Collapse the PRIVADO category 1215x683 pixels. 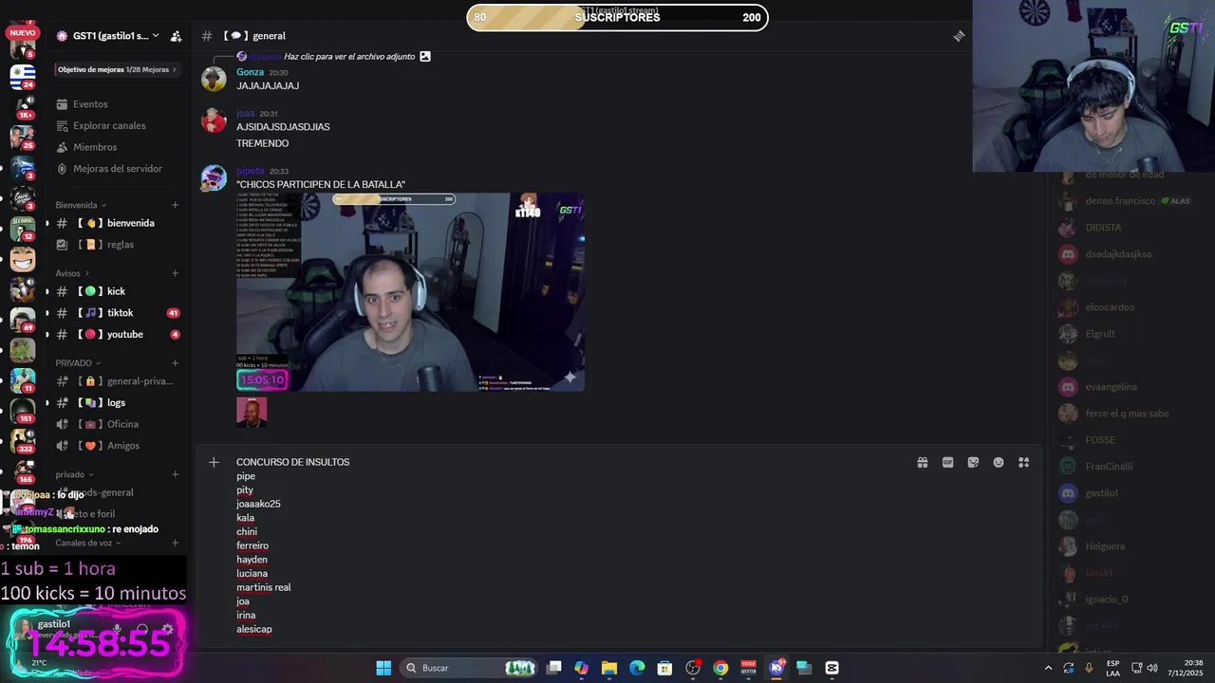(78, 363)
